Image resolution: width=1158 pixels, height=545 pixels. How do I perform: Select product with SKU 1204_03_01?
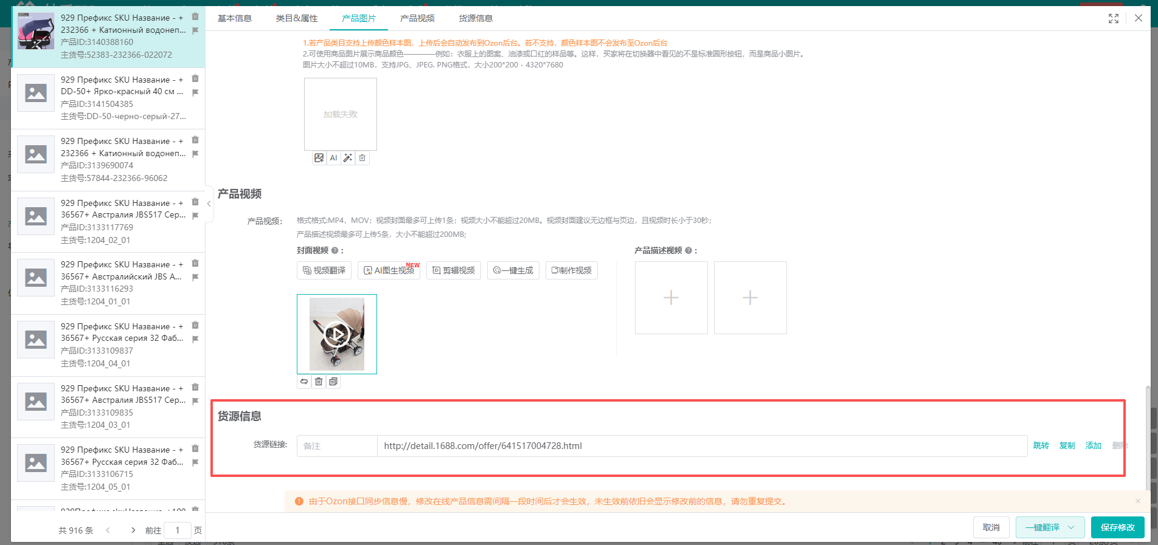[x=108, y=407]
